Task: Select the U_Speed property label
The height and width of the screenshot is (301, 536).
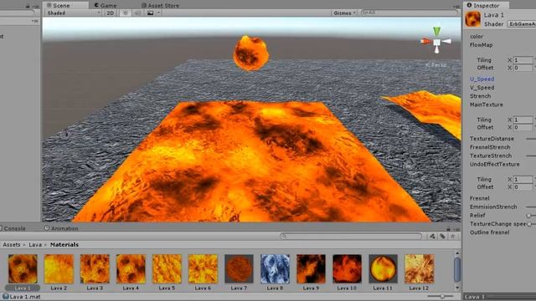Action: pyautogui.click(x=482, y=79)
